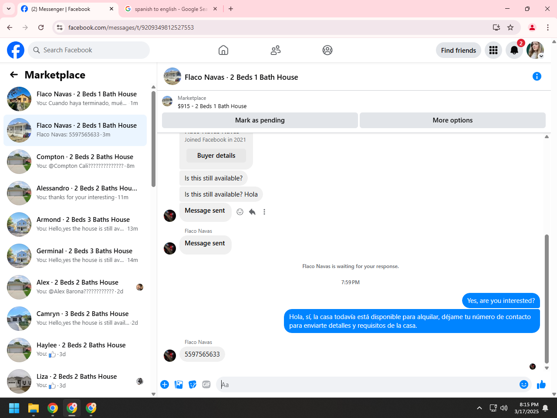Bookmark this page with the star icon
This screenshot has width=557, height=418.
tap(510, 27)
